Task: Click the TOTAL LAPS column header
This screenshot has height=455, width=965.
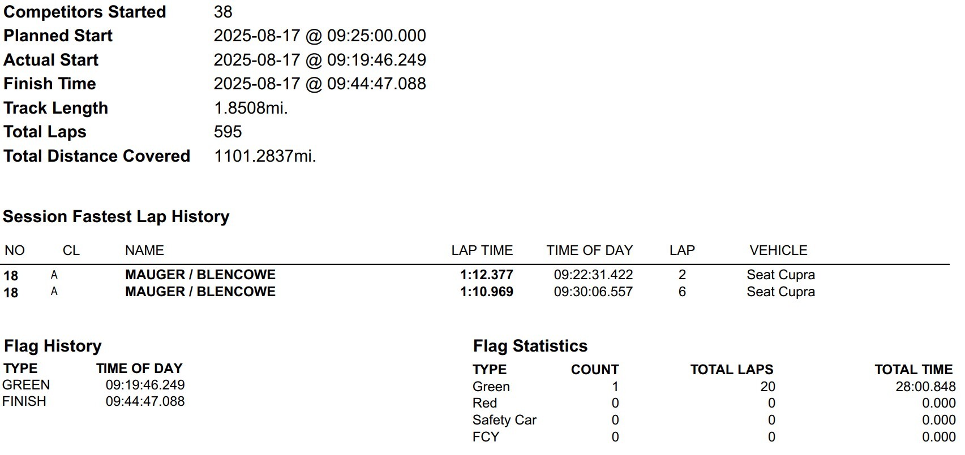Action: (732, 370)
